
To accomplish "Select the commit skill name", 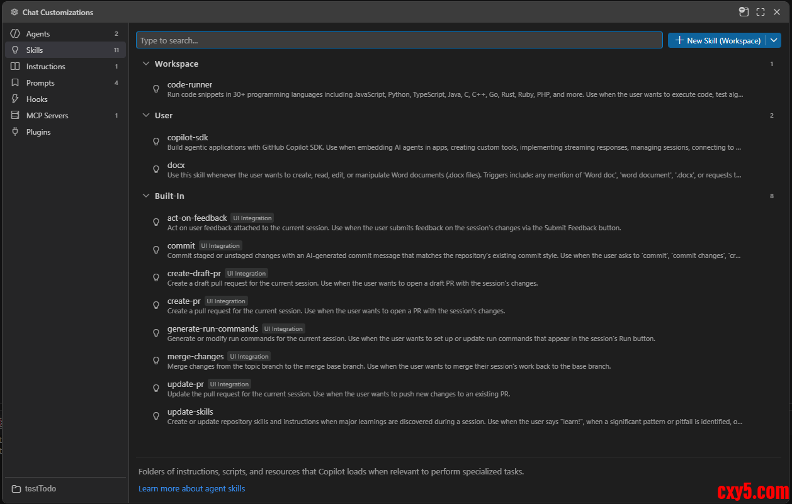I will click(181, 245).
